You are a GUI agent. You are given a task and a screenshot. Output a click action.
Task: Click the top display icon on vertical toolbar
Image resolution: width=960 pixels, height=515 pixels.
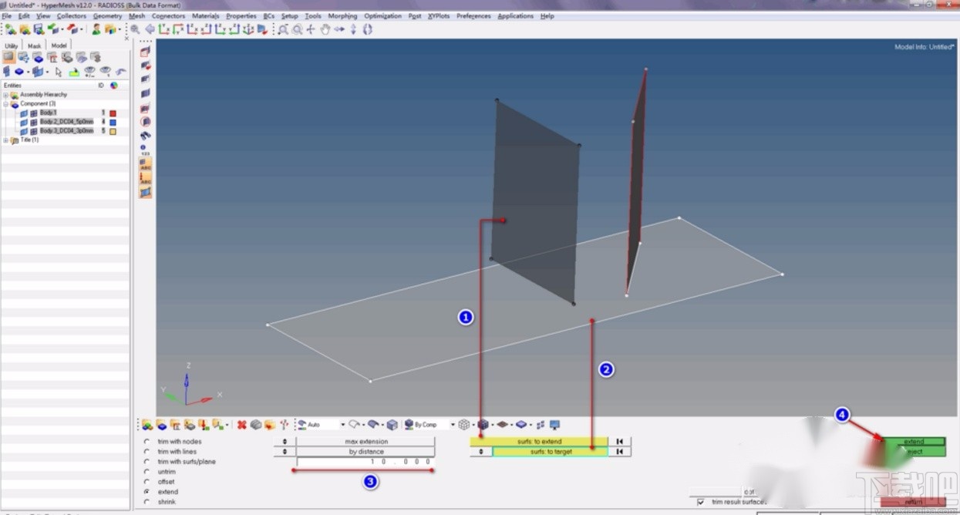coord(145,51)
